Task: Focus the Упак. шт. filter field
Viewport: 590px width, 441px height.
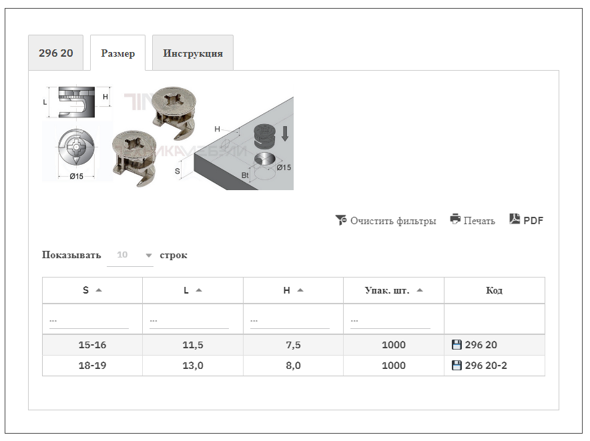Action: [390, 321]
